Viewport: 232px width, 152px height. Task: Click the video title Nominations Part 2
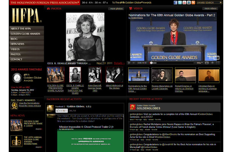[172, 15]
